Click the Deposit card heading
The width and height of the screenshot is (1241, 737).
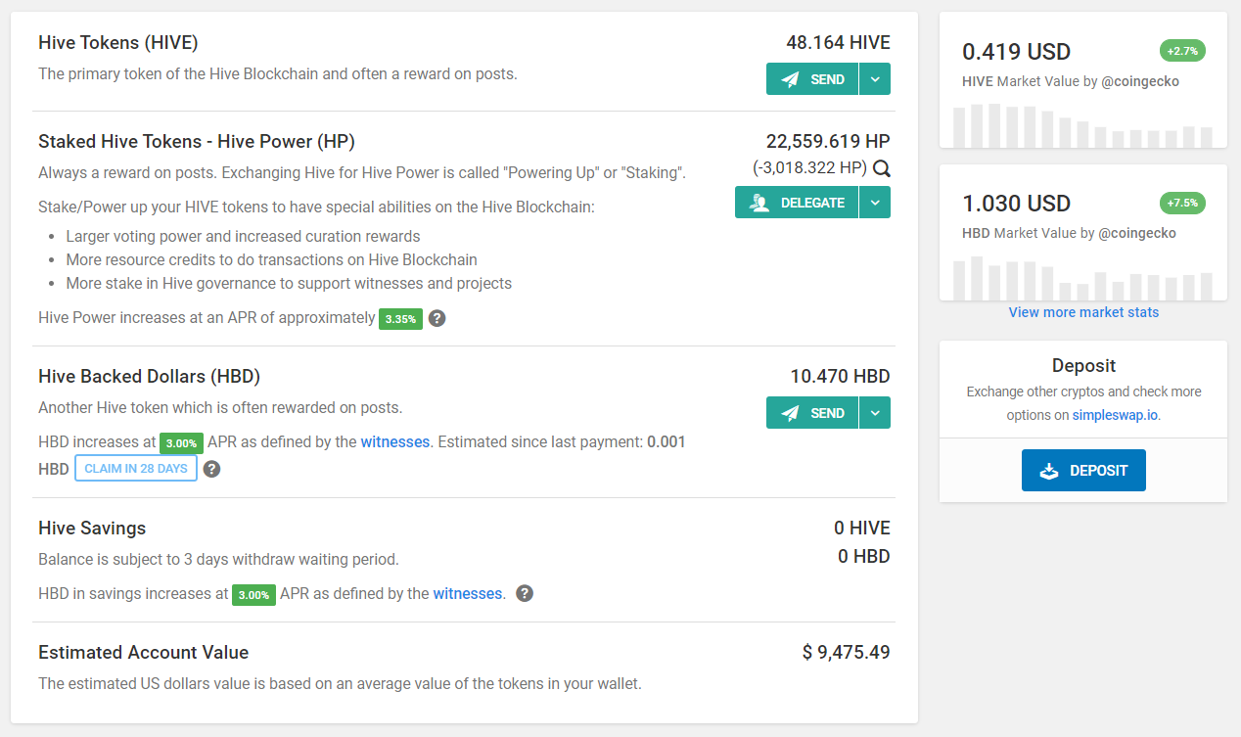pos(1083,366)
